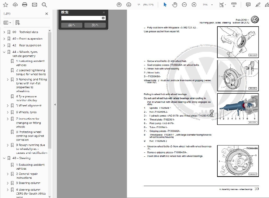This screenshot has height=198, width=269.
Task: Open 4 Steering column CEPS bookmark
Action: click(31, 193)
